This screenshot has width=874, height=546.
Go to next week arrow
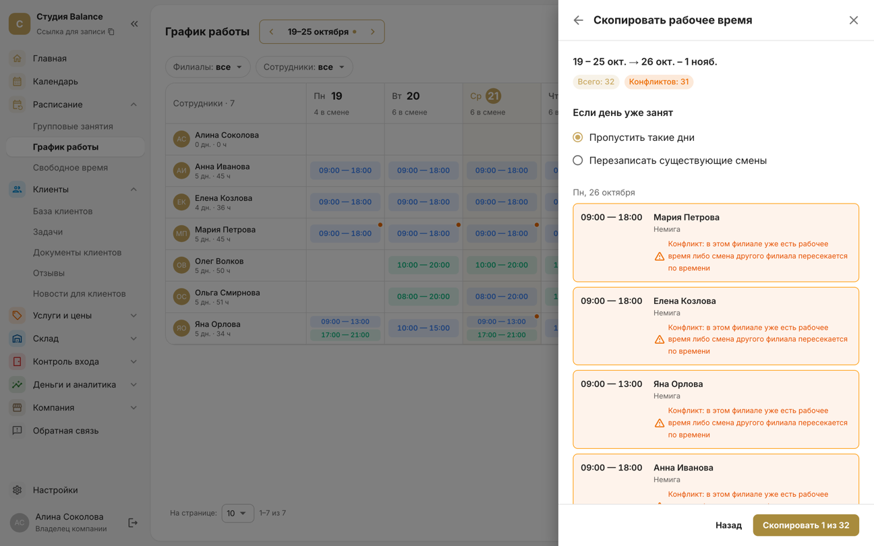point(372,32)
